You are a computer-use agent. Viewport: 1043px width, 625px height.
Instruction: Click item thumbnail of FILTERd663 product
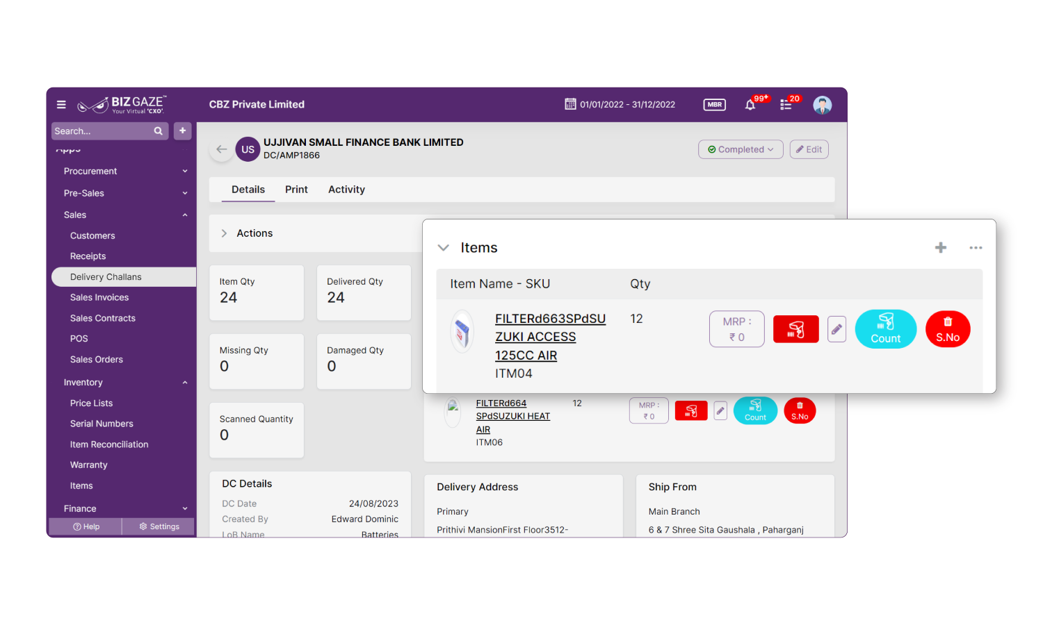462,332
